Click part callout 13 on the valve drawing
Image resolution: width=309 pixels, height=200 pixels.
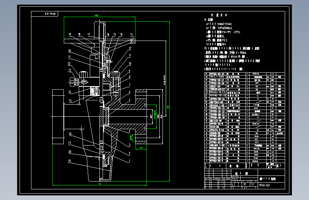pos(132,35)
